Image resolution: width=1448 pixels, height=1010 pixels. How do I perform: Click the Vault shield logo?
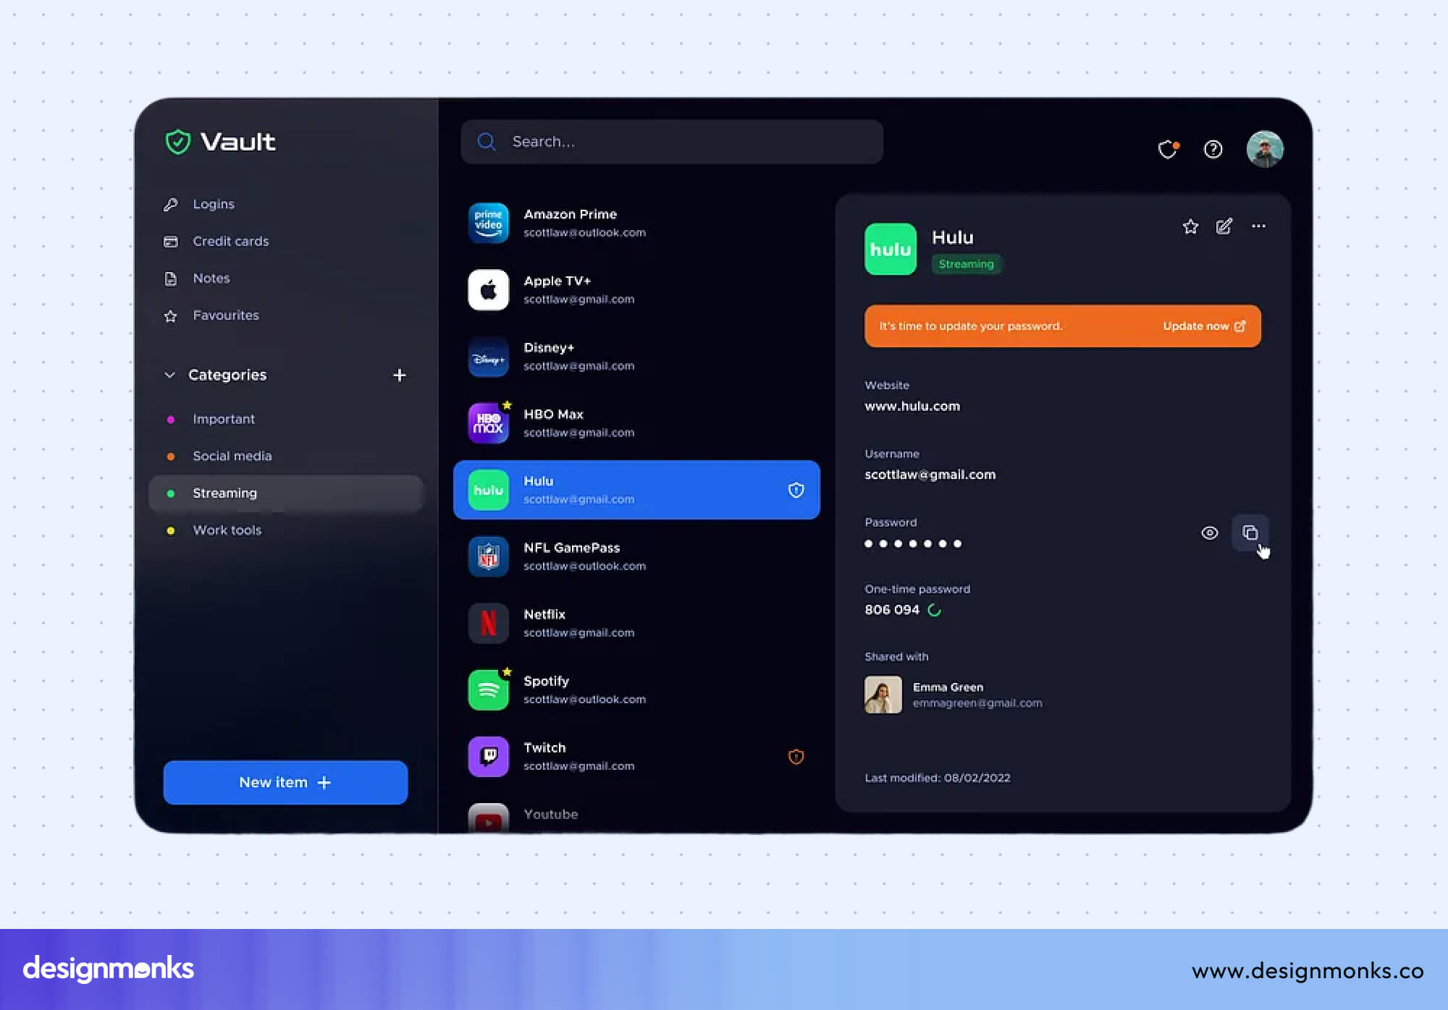coord(177,142)
